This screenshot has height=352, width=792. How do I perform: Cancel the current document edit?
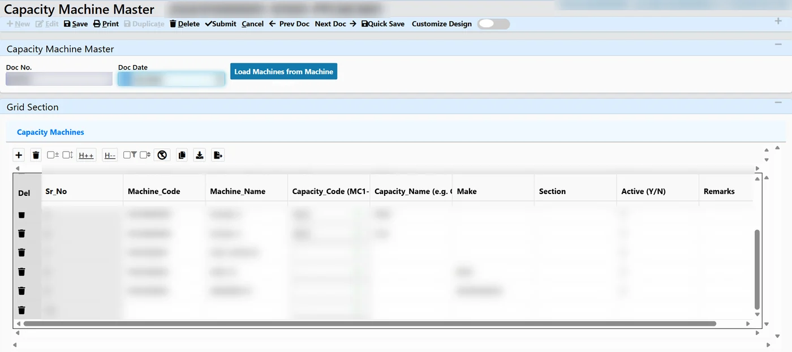(252, 24)
